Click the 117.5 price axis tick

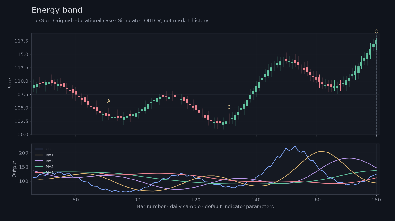click(x=21, y=41)
